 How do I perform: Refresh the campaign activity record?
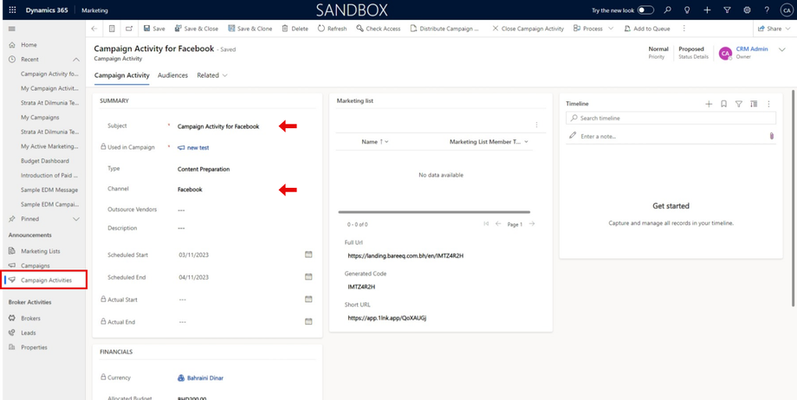[332, 29]
